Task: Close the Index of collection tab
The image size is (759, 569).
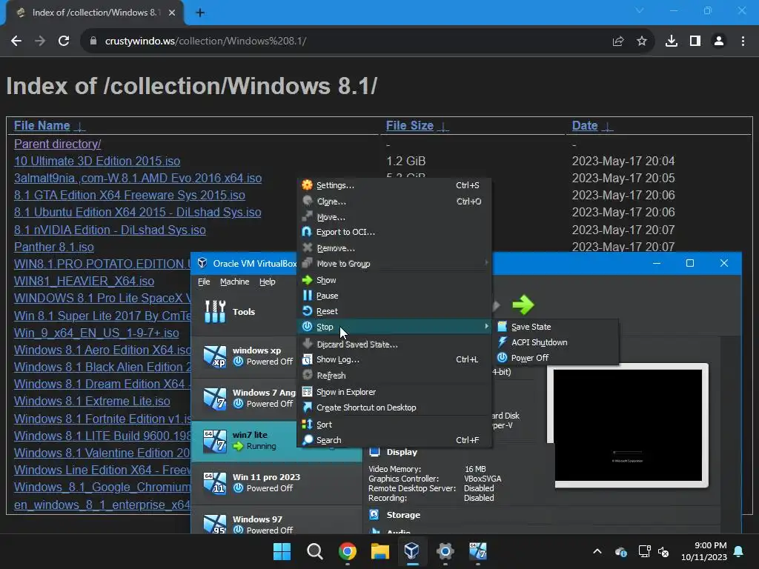Action: click(x=172, y=13)
